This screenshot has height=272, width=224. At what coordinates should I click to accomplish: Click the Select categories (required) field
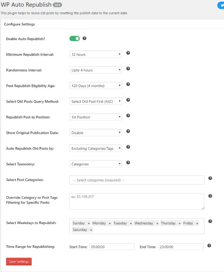pos(137,180)
